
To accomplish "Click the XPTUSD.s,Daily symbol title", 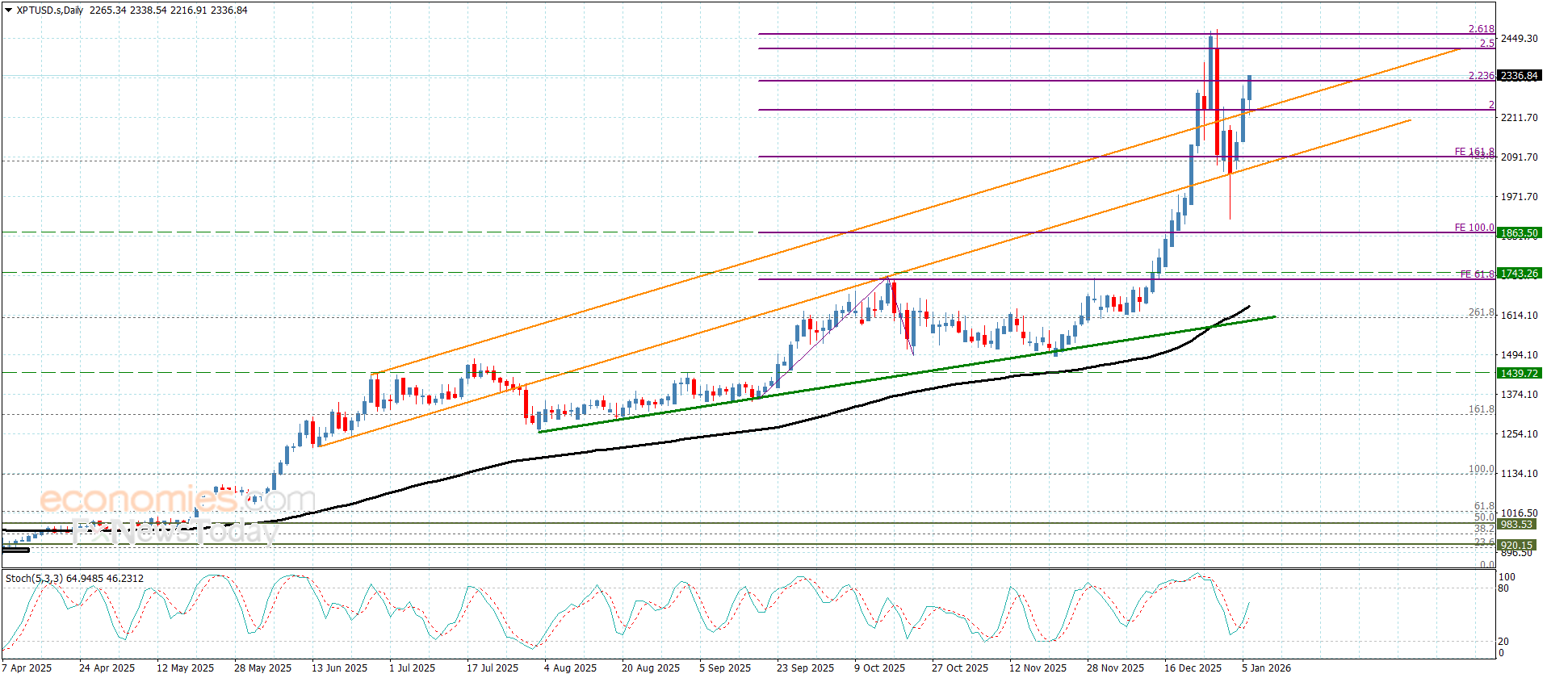I will (50, 10).
